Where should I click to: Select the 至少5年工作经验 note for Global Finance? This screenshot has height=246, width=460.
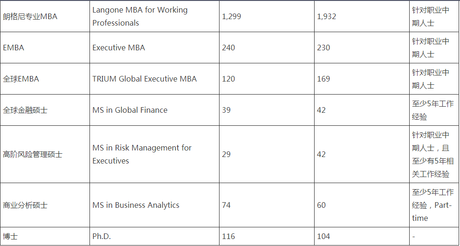pyautogui.click(x=433, y=110)
